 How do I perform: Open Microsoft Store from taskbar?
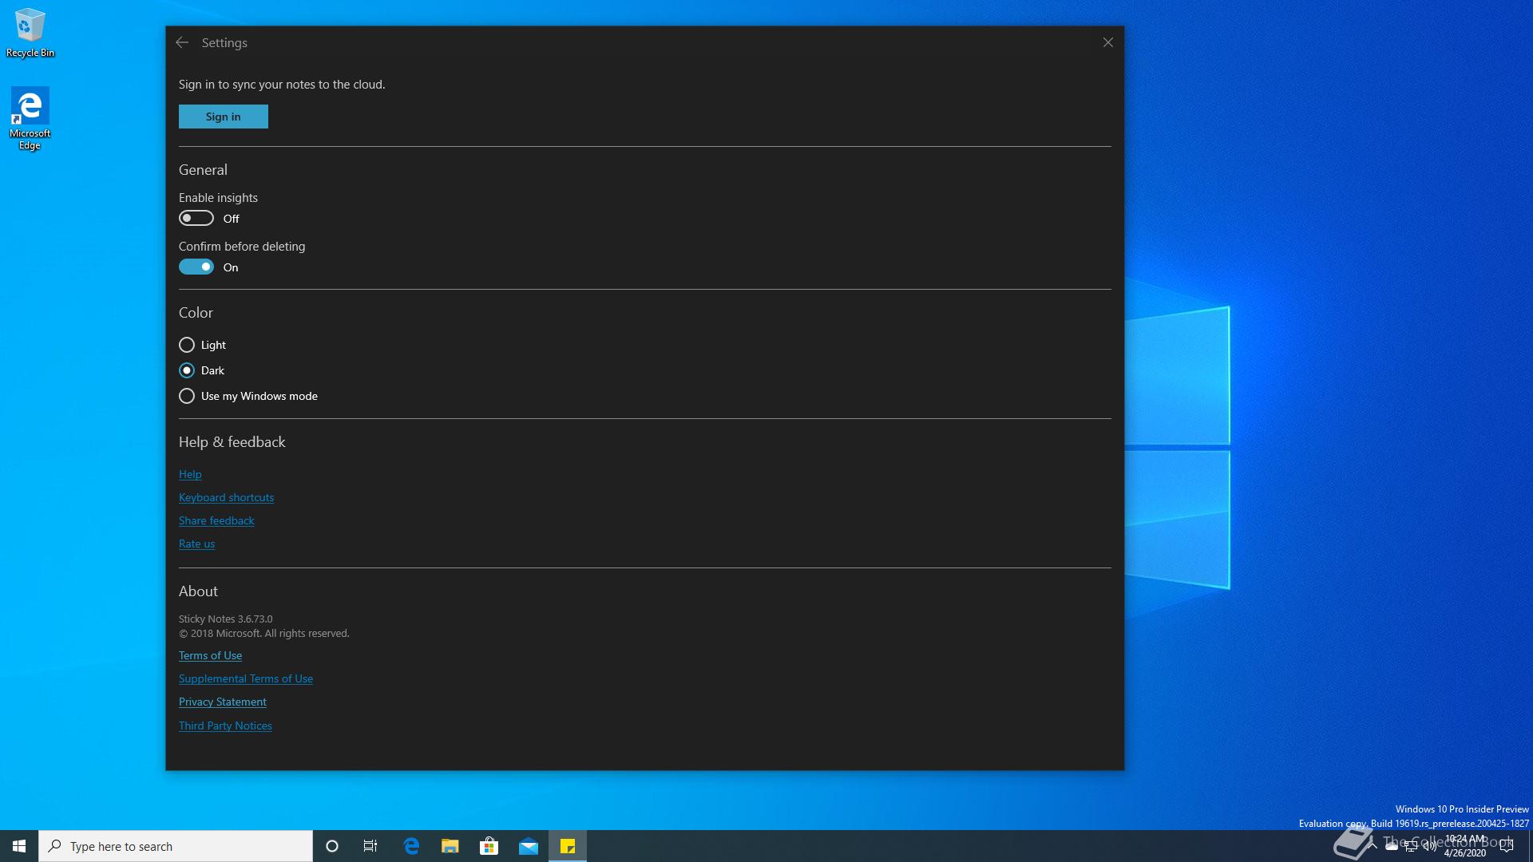pyautogui.click(x=489, y=846)
